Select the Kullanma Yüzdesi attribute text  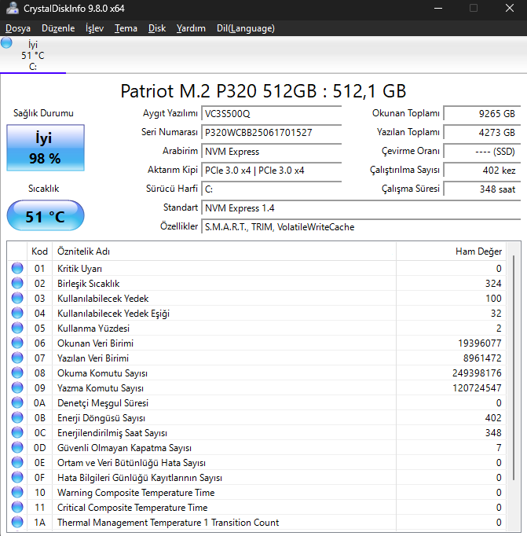coord(93,329)
